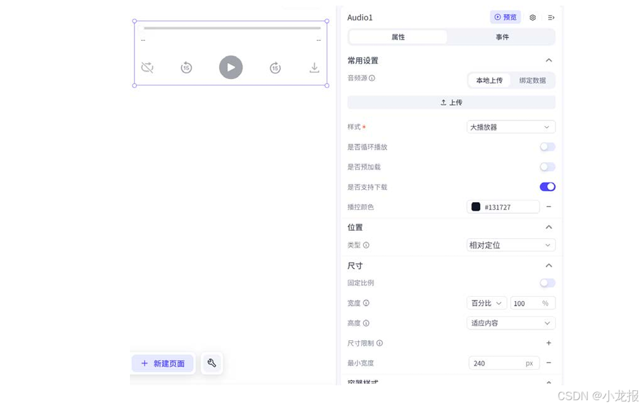This screenshot has height=407, width=641.
Task: Select the forward 15 seconds icon
Action: 275,67
